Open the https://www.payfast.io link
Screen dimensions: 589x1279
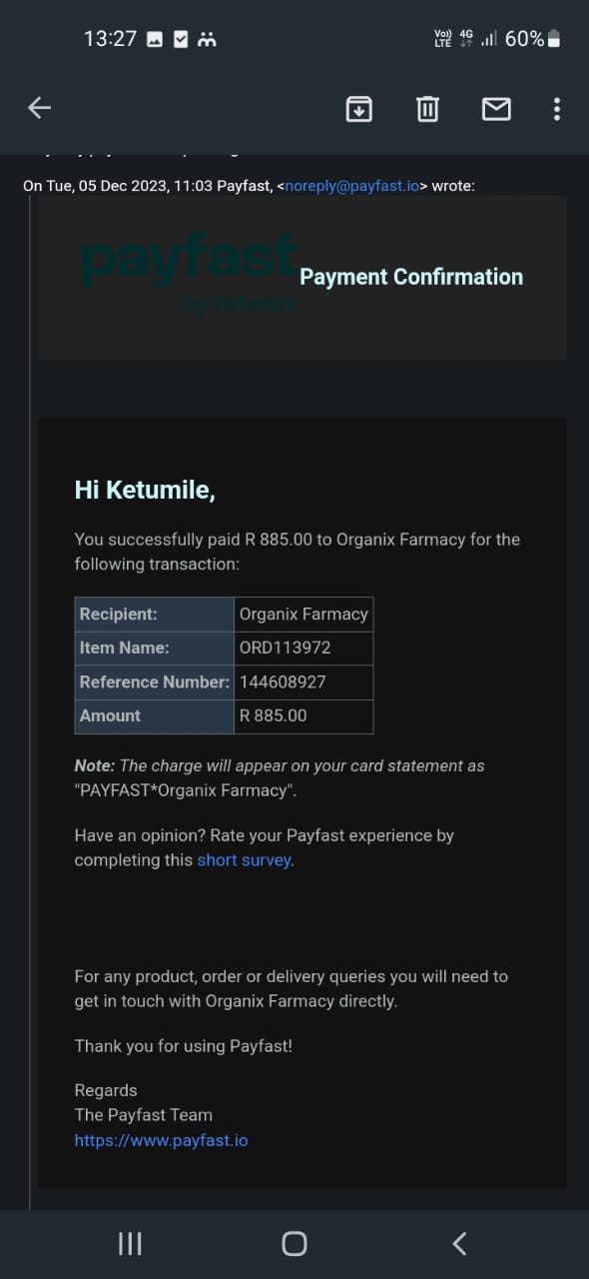[x=161, y=1140]
